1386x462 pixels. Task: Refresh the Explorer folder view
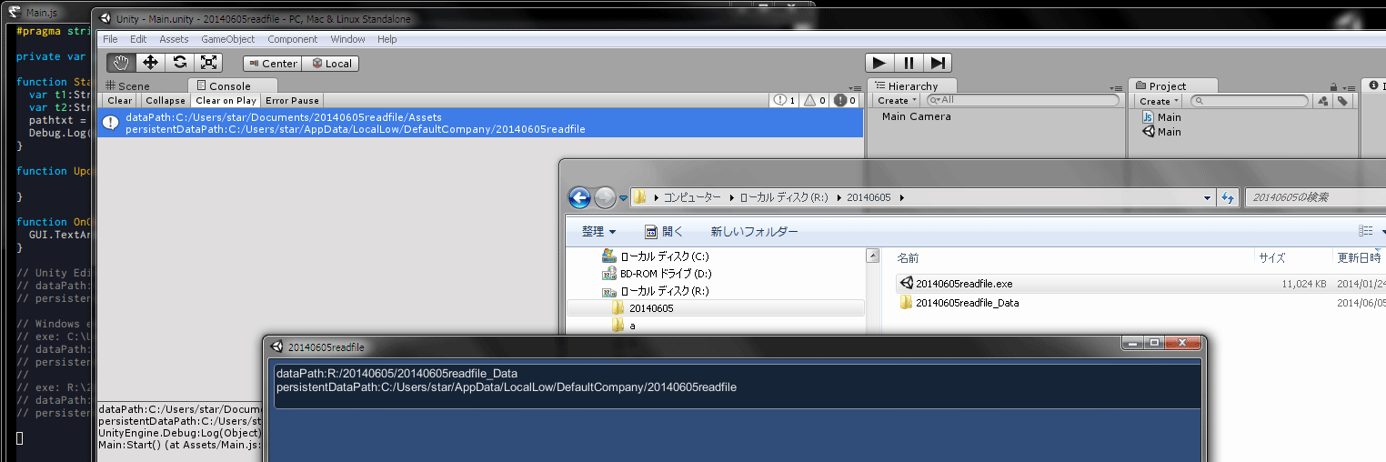tap(1228, 197)
